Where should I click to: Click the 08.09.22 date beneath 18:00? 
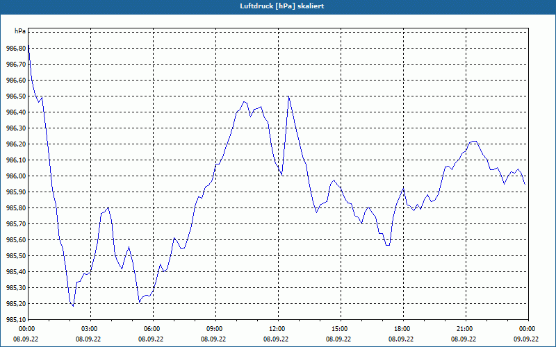401,339
